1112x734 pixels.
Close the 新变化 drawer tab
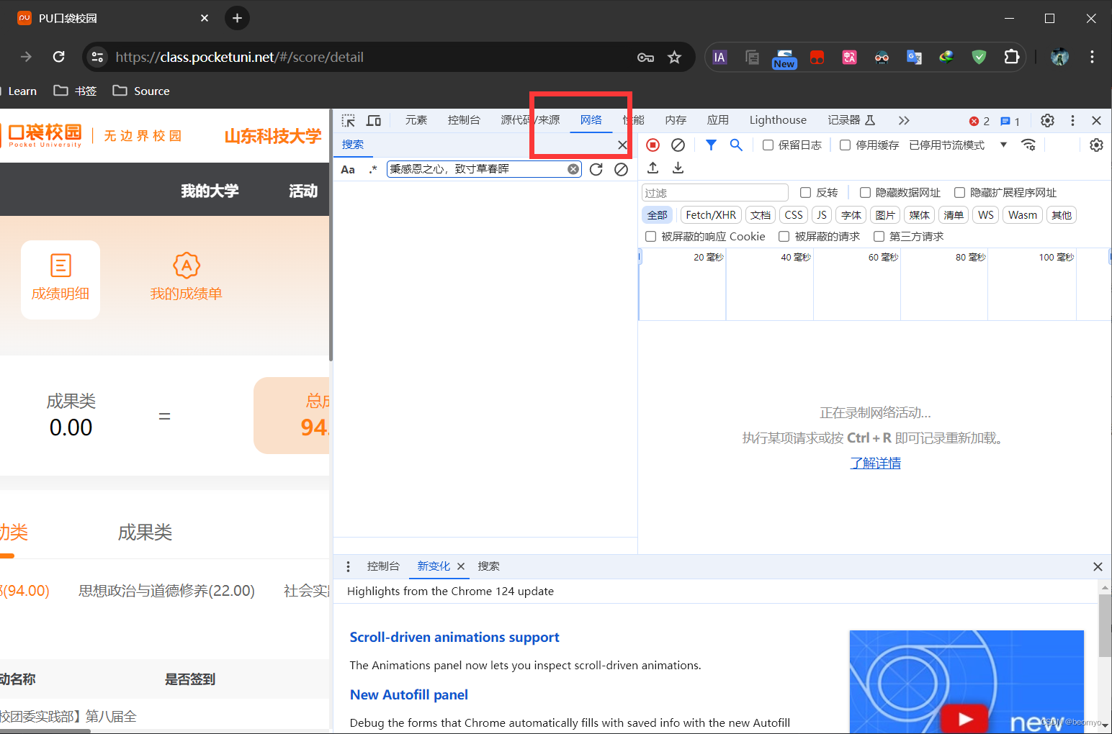tap(461, 566)
